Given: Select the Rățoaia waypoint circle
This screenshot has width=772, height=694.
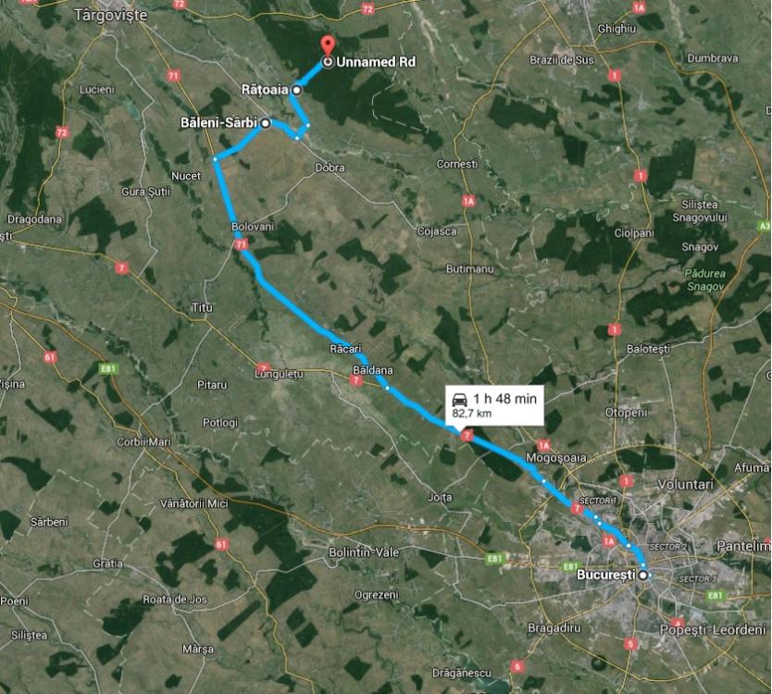Looking at the screenshot, I should (297, 90).
